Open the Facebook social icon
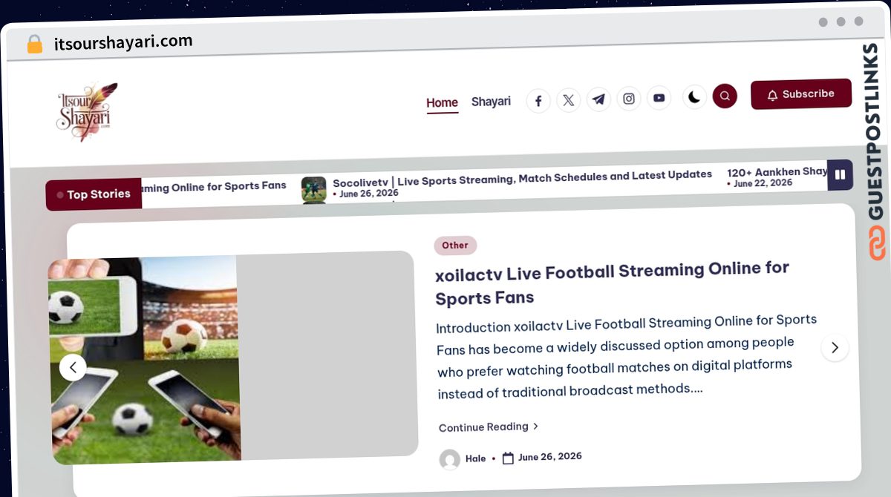Screen dimensions: 891x497 538,101
